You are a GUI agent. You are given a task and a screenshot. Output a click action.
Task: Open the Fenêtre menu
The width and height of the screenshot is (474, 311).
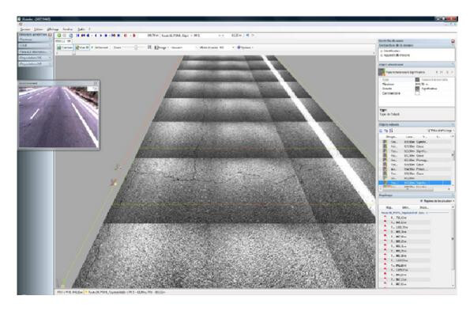coord(67,29)
